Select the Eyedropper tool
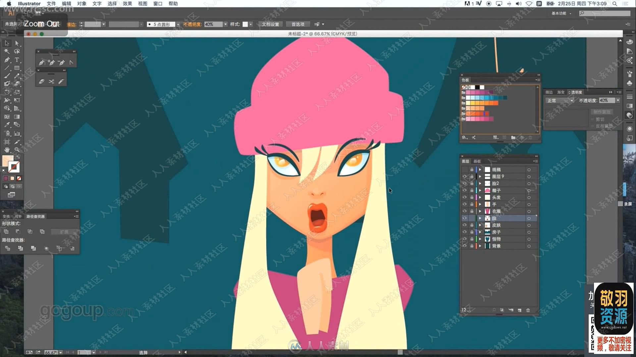Image resolution: width=636 pixels, height=357 pixels. pos(7,125)
